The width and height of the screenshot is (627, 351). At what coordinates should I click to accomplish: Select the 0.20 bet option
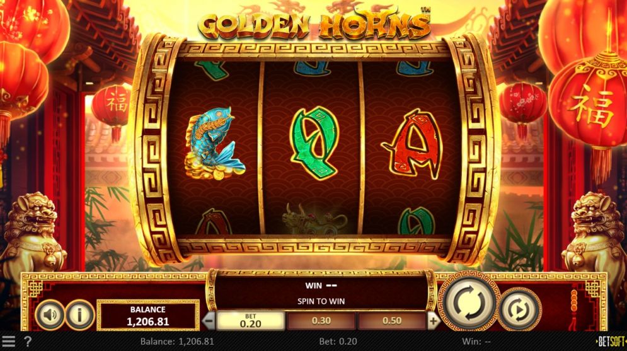(x=250, y=321)
